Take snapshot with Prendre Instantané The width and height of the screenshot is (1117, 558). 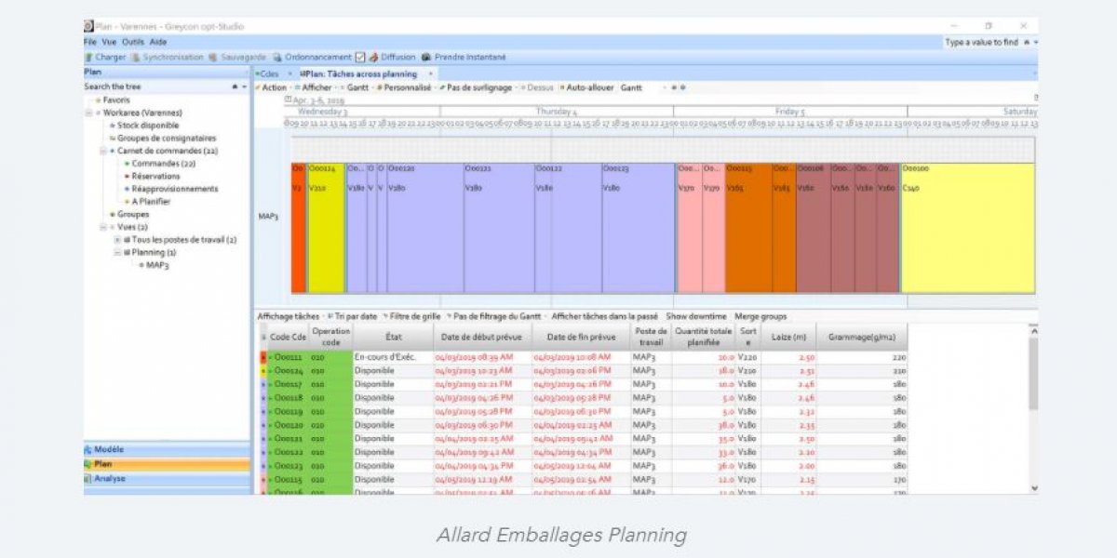(x=427, y=57)
